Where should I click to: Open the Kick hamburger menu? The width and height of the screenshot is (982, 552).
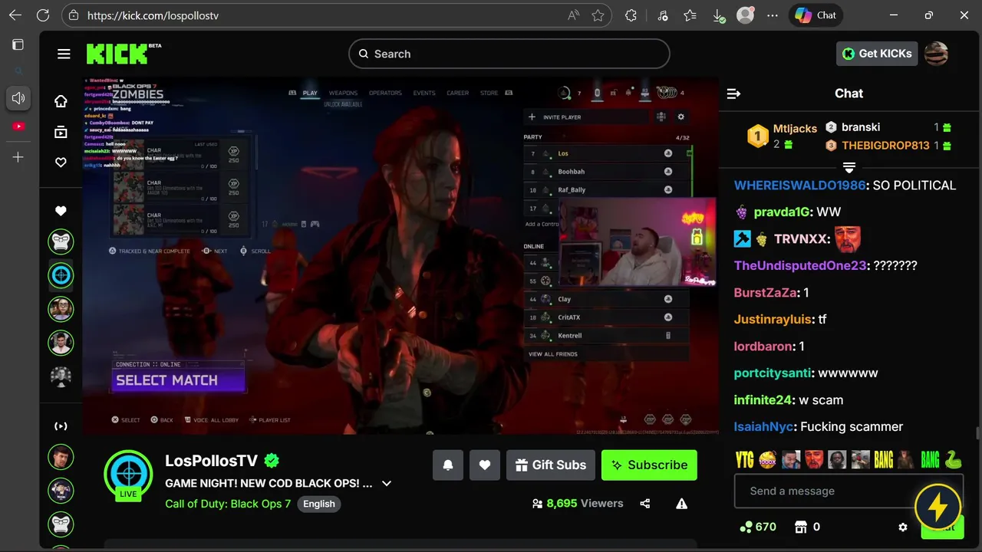(x=64, y=54)
